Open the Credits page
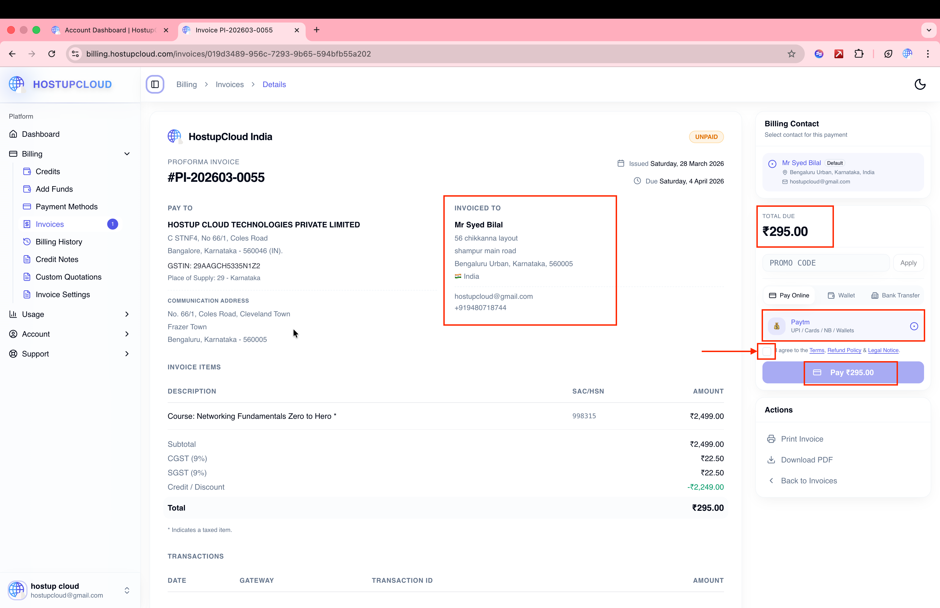 click(47, 172)
